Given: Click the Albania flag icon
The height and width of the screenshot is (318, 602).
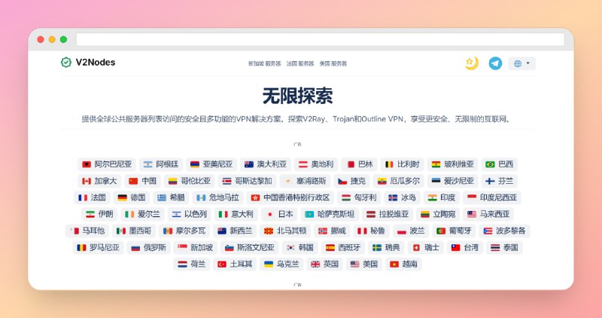Looking at the screenshot, I should tap(86, 164).
